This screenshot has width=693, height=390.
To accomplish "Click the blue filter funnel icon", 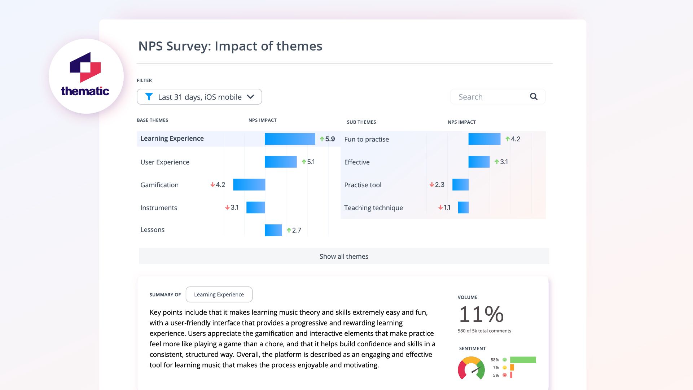I will coord(149,97).
